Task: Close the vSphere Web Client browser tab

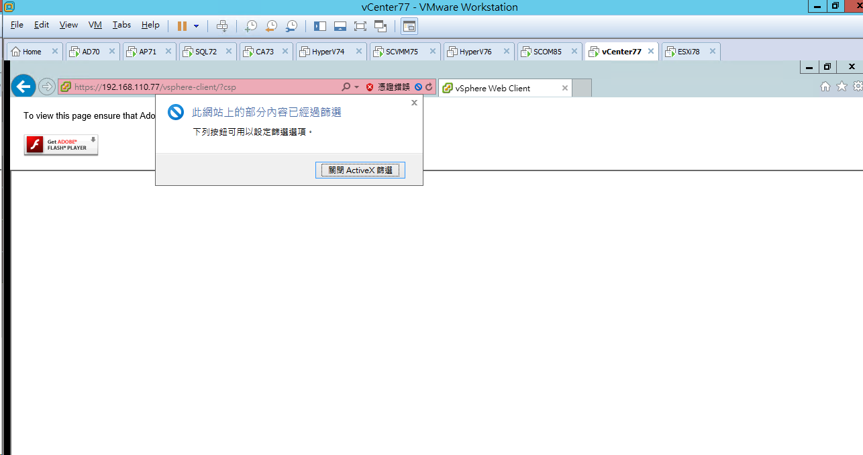Action: 565,88
